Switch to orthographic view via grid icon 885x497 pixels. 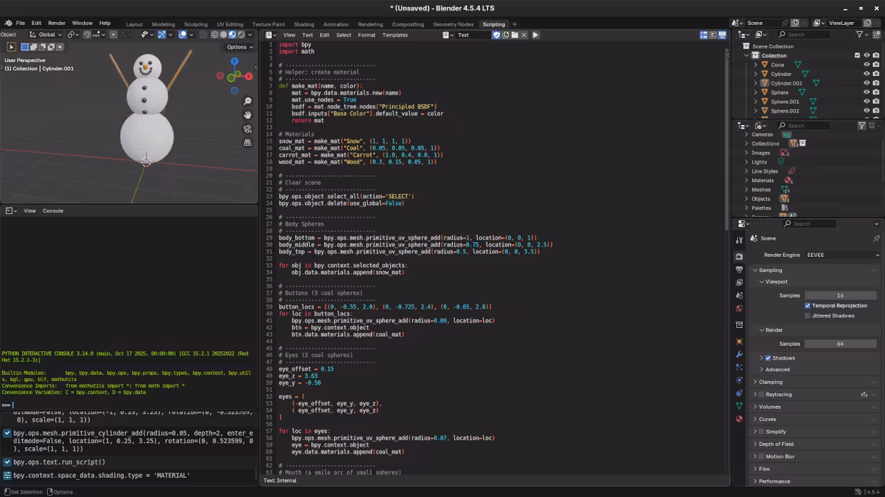[248, 143]
